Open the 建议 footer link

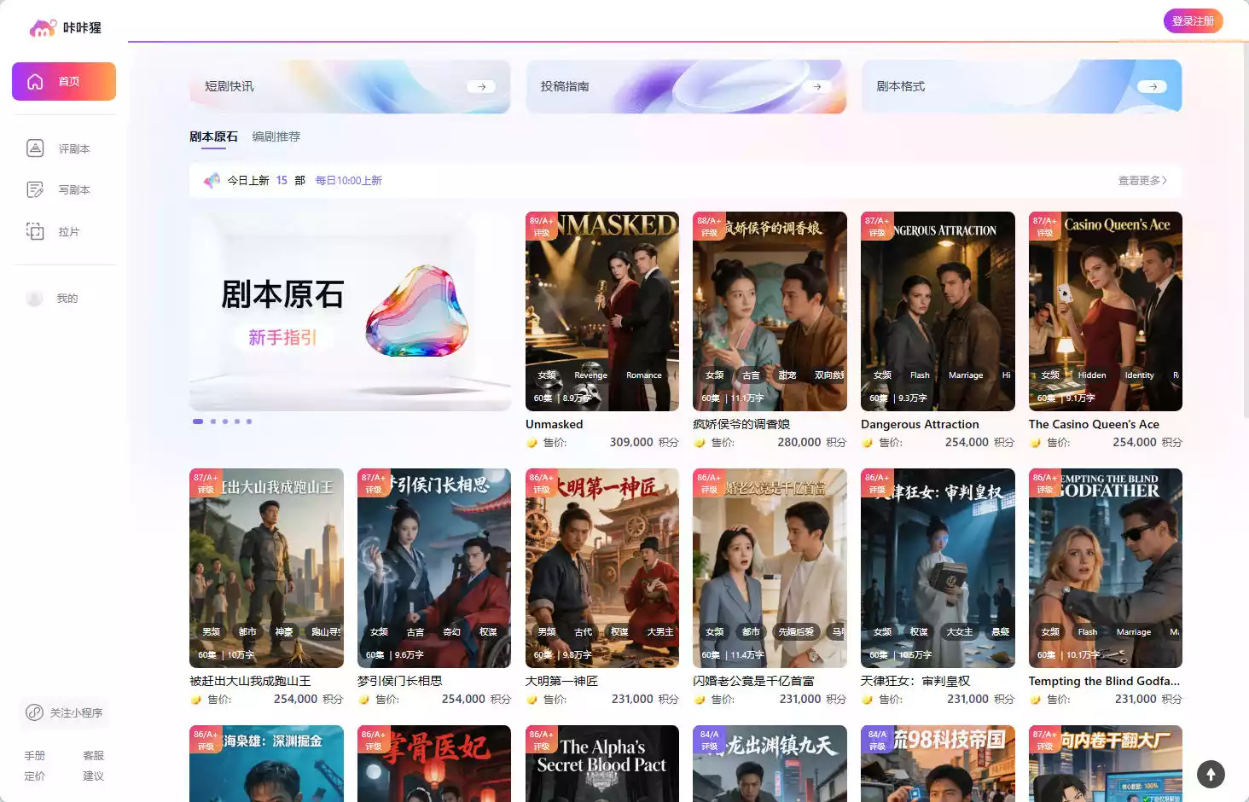94,776
